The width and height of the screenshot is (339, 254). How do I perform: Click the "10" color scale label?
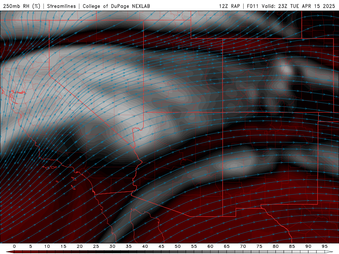click(x=47, y=246)
